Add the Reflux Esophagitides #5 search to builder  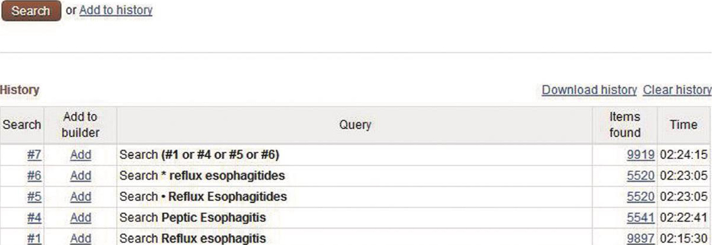pyautogui.click(x=80, y=197)
